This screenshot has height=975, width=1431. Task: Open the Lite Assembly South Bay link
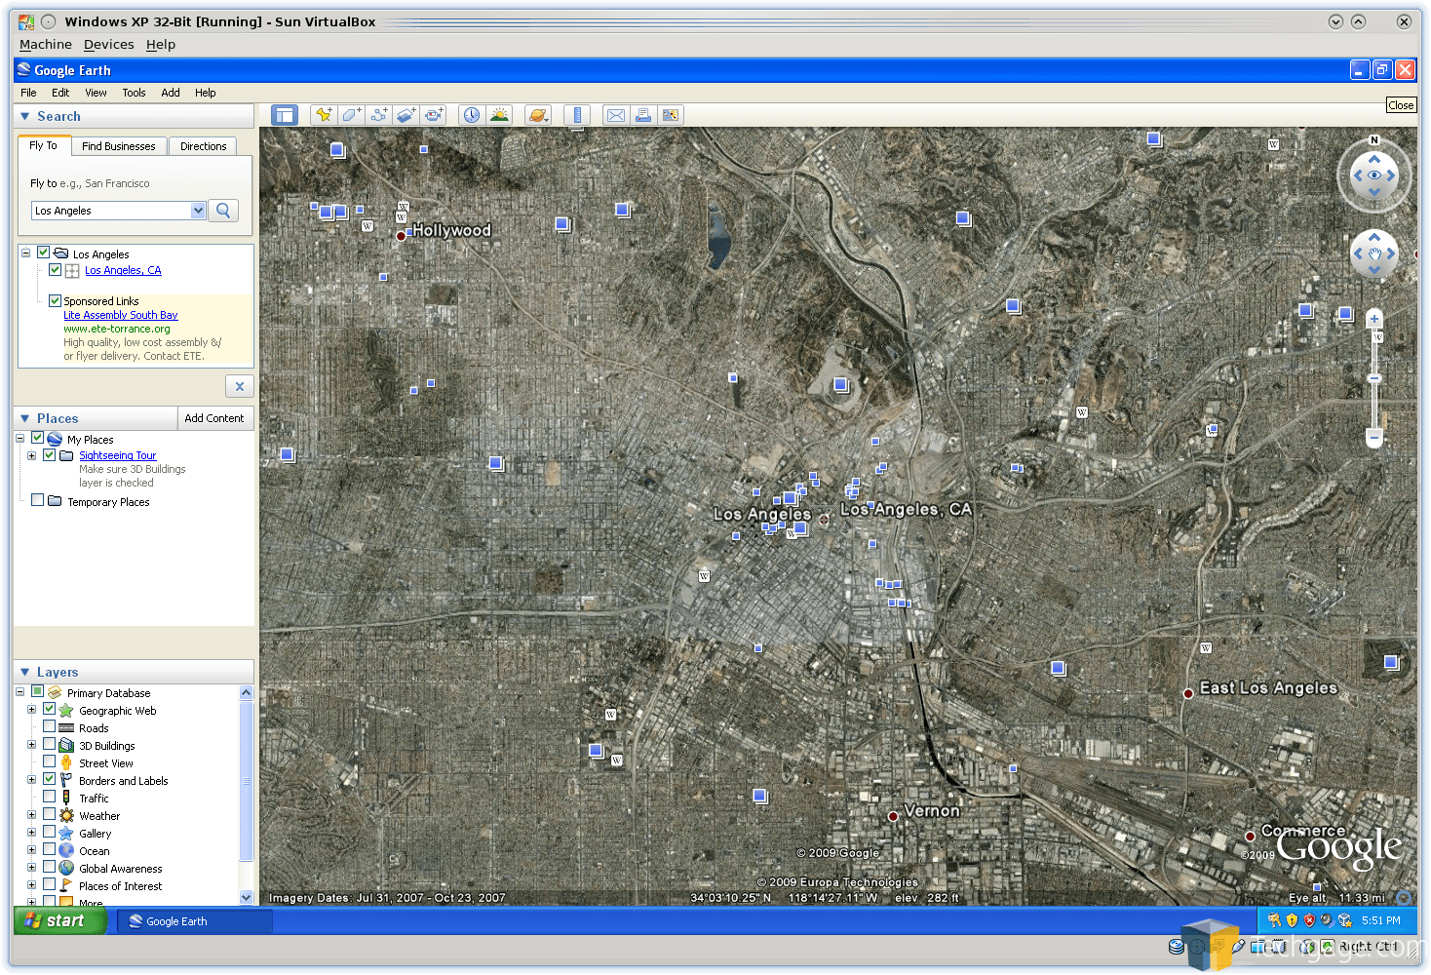click(121, 315)
